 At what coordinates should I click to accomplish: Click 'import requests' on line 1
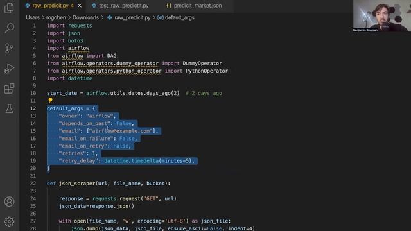point(69,26)
